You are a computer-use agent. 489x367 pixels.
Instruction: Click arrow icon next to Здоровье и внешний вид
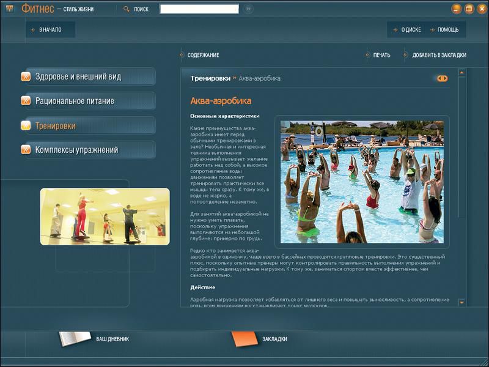pyautogui.click(x=26, y=77)
